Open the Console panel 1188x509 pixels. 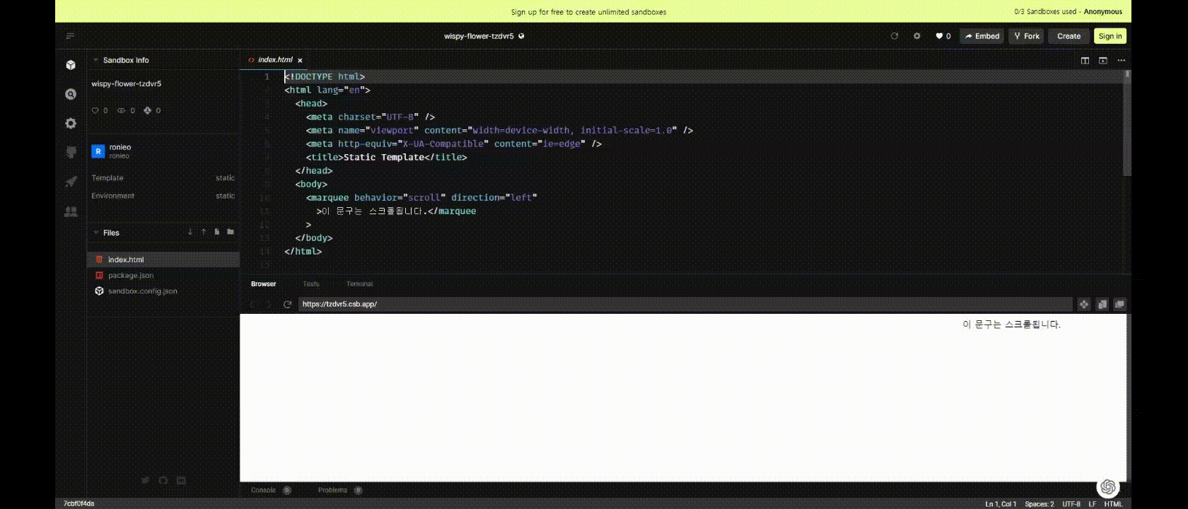(x=270, y=490)
